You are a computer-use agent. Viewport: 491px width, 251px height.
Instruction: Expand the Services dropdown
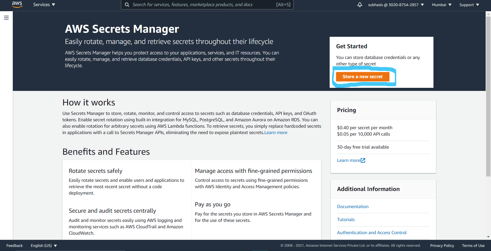tap(44, 5)
